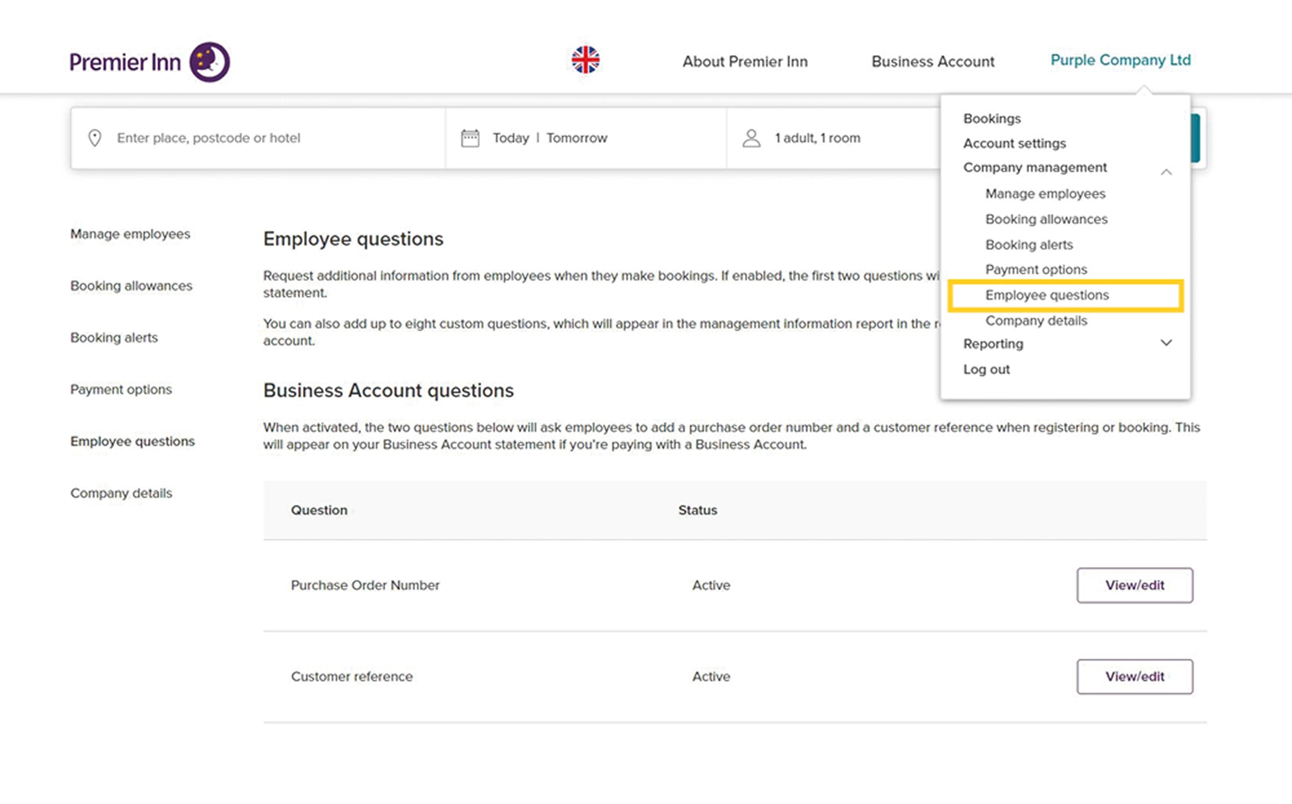Go to Business Account in header
Screen dimensions: 1292x804
(932, 61)
